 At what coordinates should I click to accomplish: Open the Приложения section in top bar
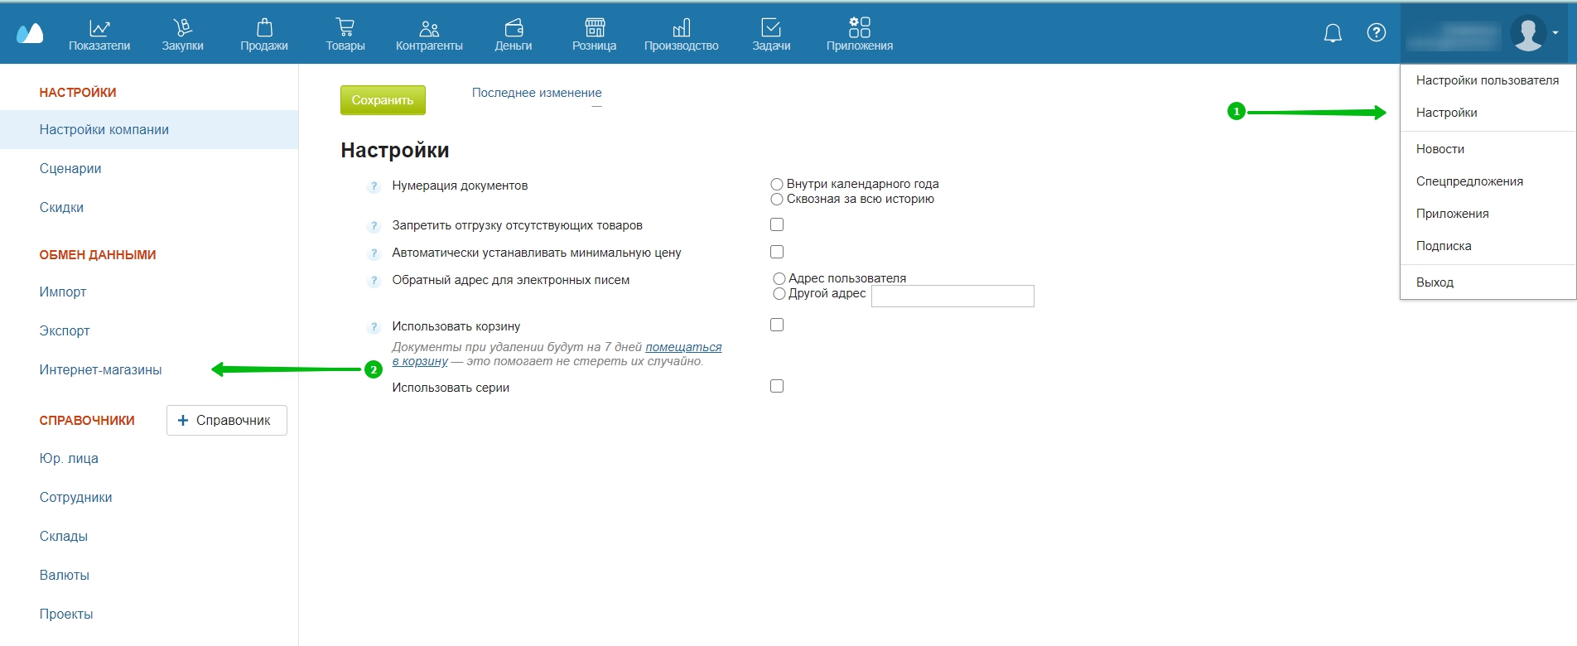pyautogui.click(x=860, y=35)
